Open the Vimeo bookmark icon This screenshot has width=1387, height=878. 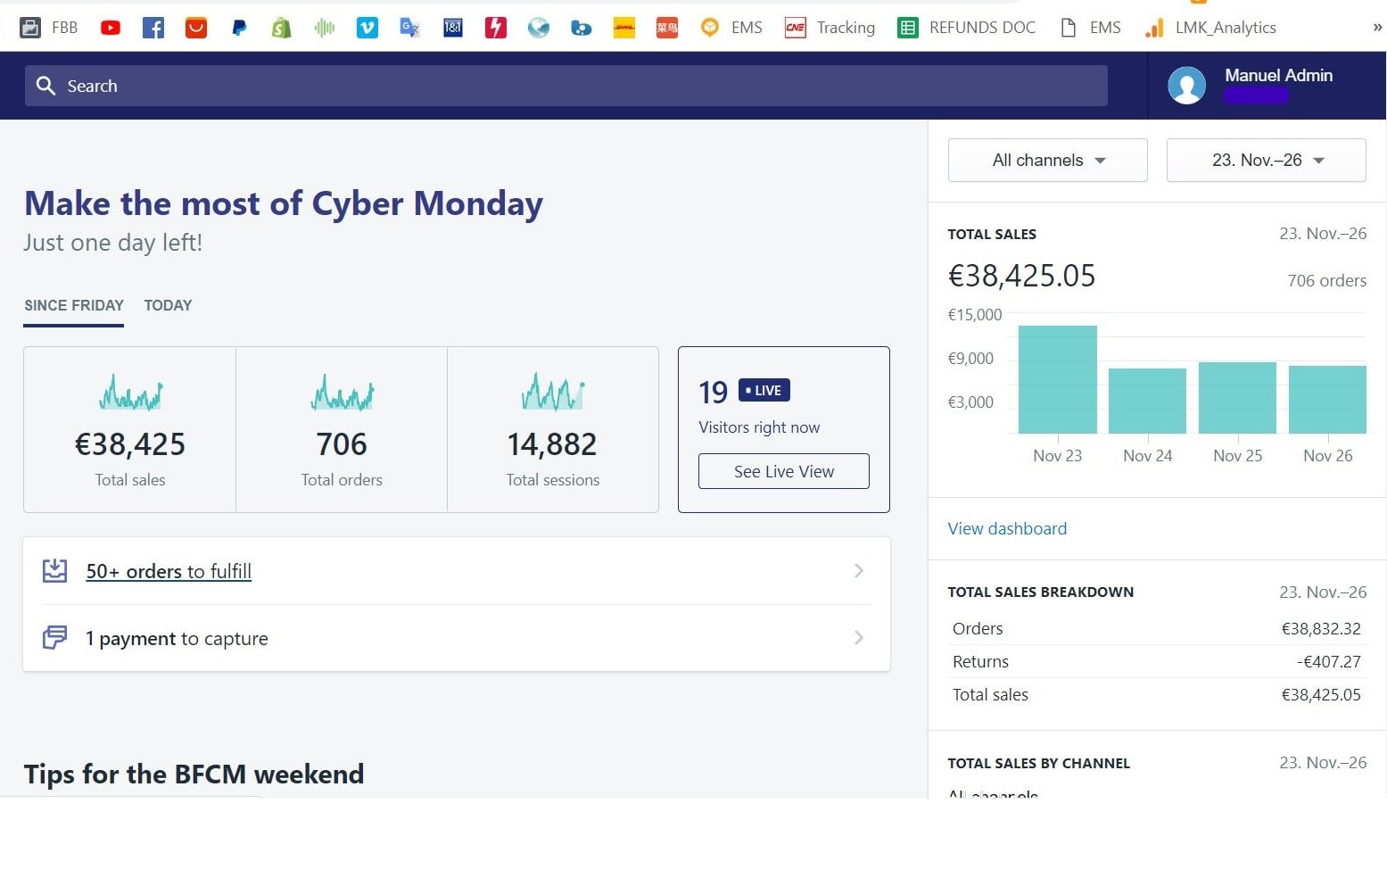pos(367,28)
